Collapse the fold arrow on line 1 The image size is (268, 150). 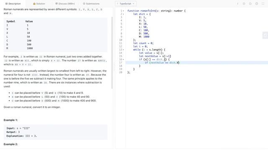coord(124,11)
